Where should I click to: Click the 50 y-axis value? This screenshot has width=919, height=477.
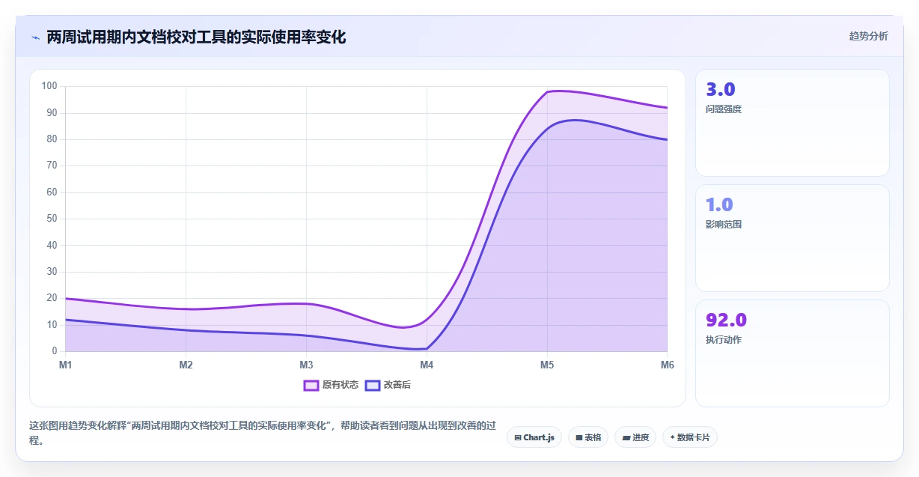[x=52, y=219]
